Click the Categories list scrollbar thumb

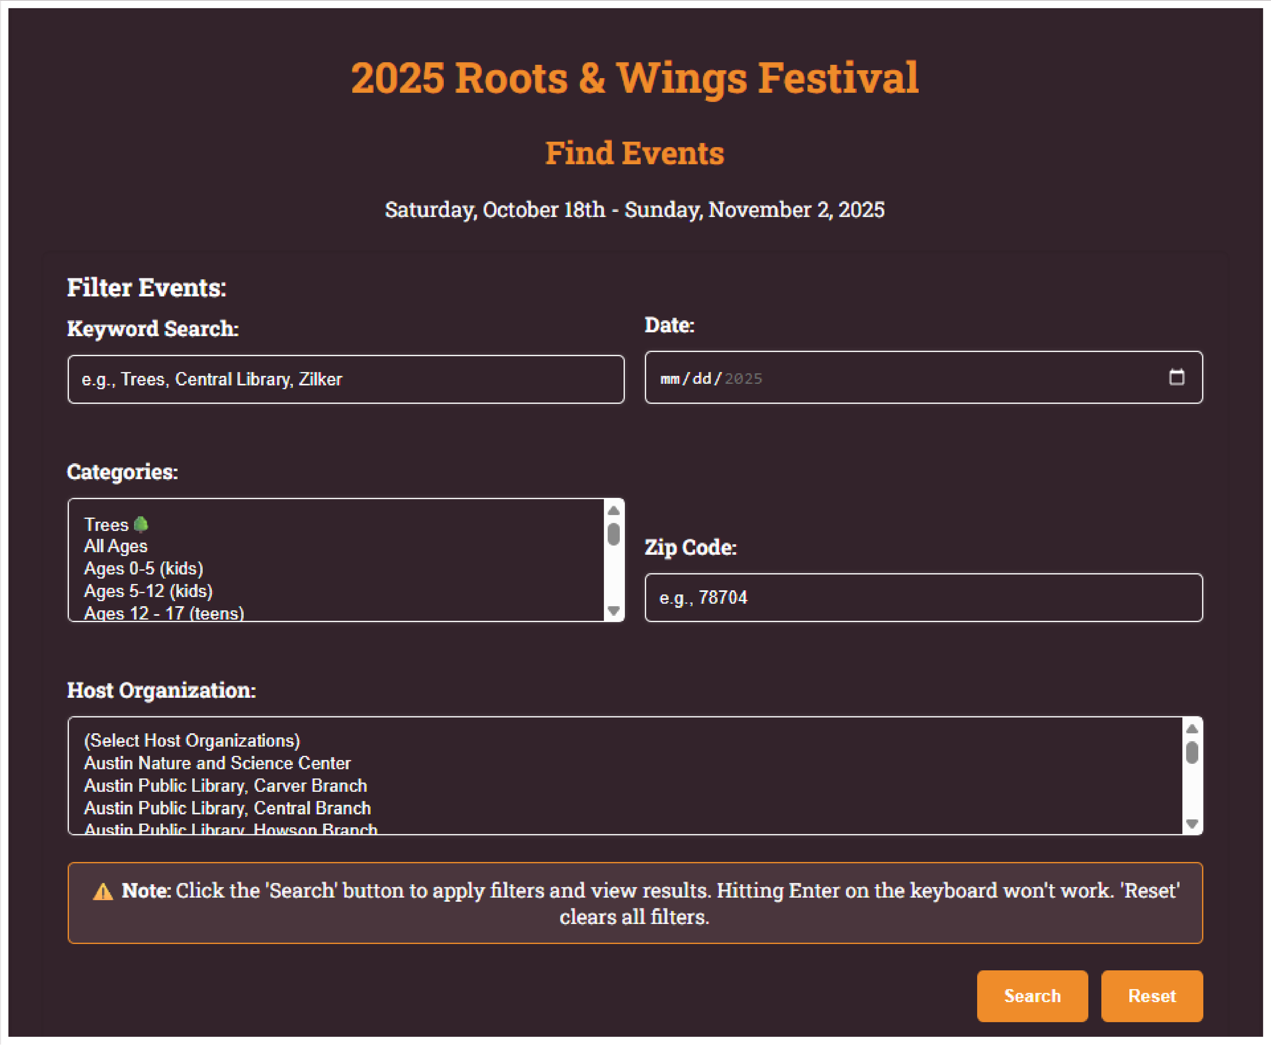click(613, 534)
